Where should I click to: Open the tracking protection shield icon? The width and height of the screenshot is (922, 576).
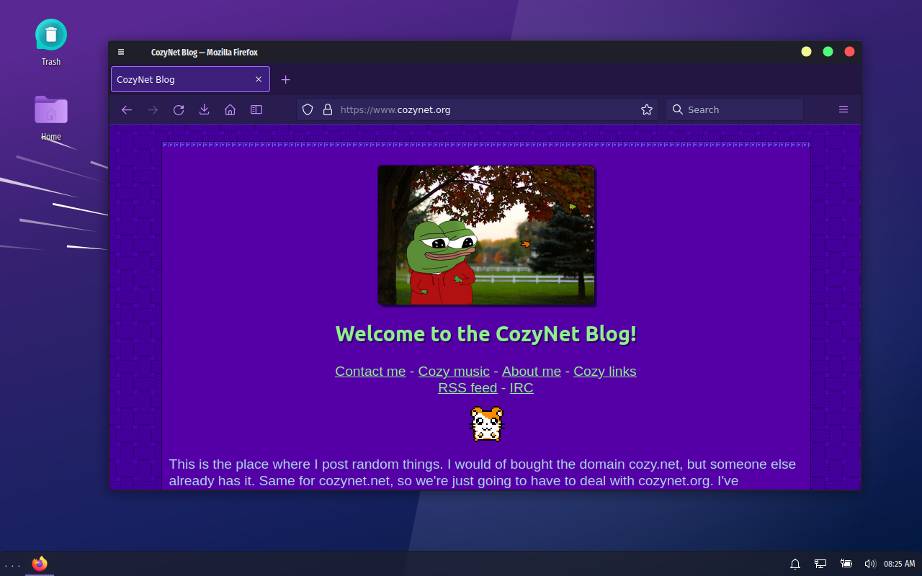coord(308,109)
